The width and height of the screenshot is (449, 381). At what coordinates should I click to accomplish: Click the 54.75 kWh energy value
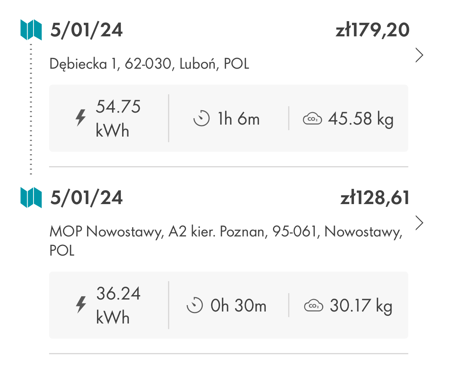(118, 118)
